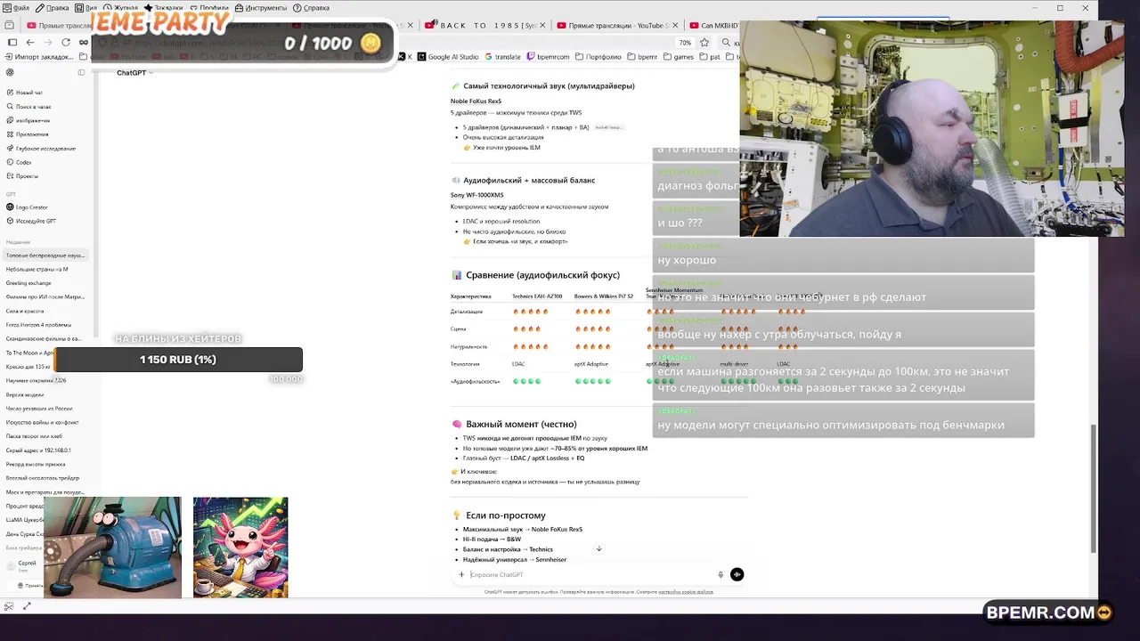Viewport: 1140px width, 641px height.
Task: Open the Инструменты menu
Action: click(261, 8)
